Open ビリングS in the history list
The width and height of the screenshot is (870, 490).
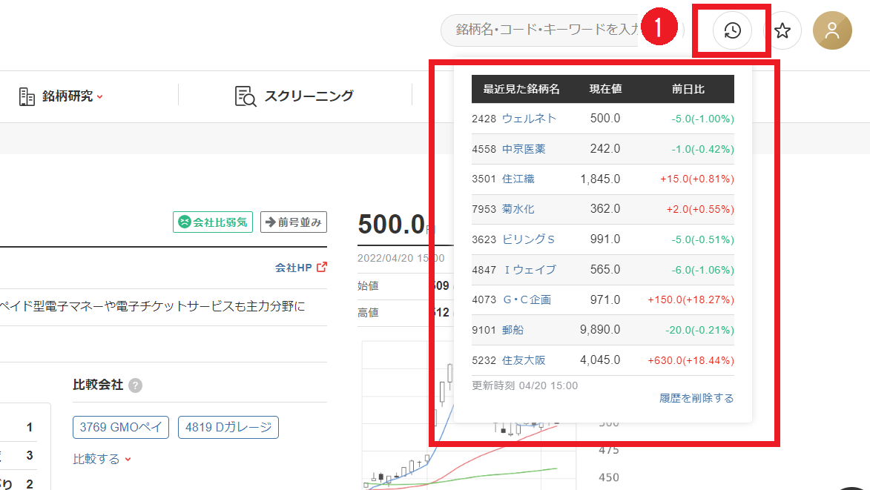528,239
